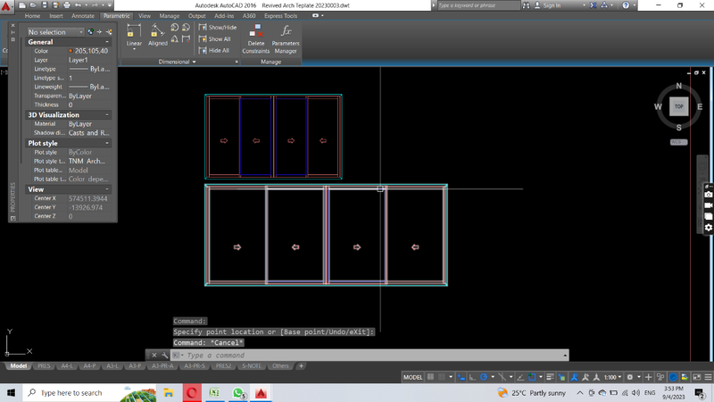
Task: Switch to the Annotate ribbon tab
Action: [x=84, y=16]
